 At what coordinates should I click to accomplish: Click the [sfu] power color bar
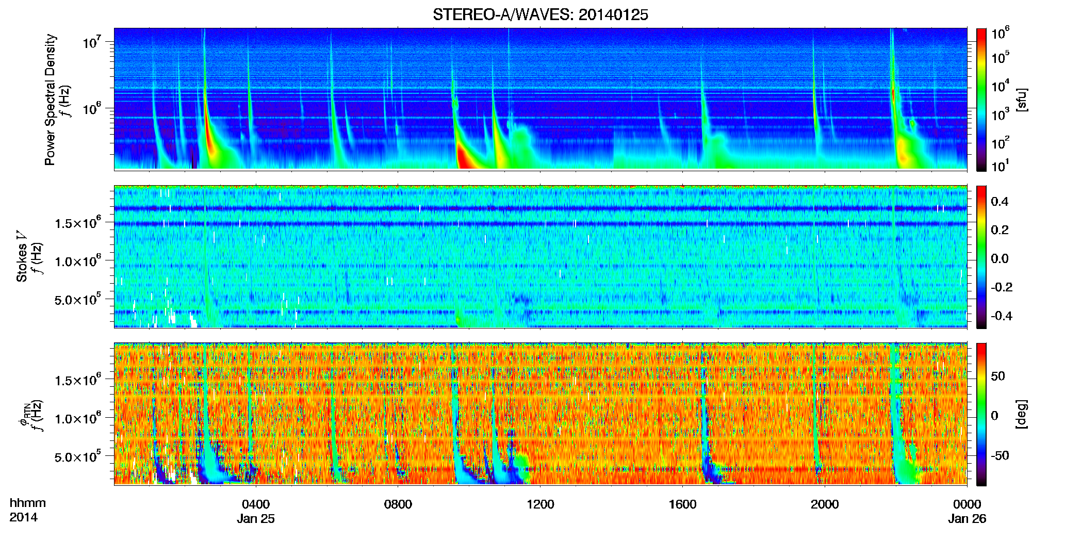[981, 100]
